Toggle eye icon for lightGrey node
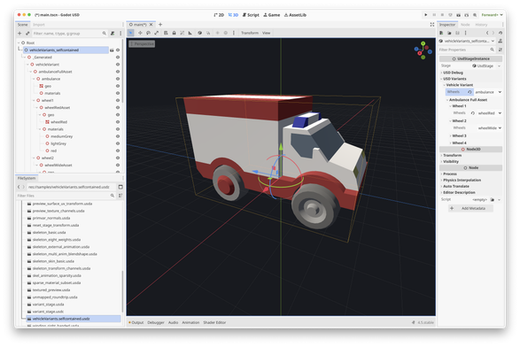 tap(118, 143)
